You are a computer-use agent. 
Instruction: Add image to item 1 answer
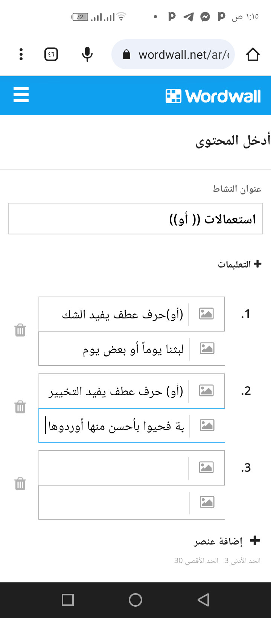(x=207, y=348)
